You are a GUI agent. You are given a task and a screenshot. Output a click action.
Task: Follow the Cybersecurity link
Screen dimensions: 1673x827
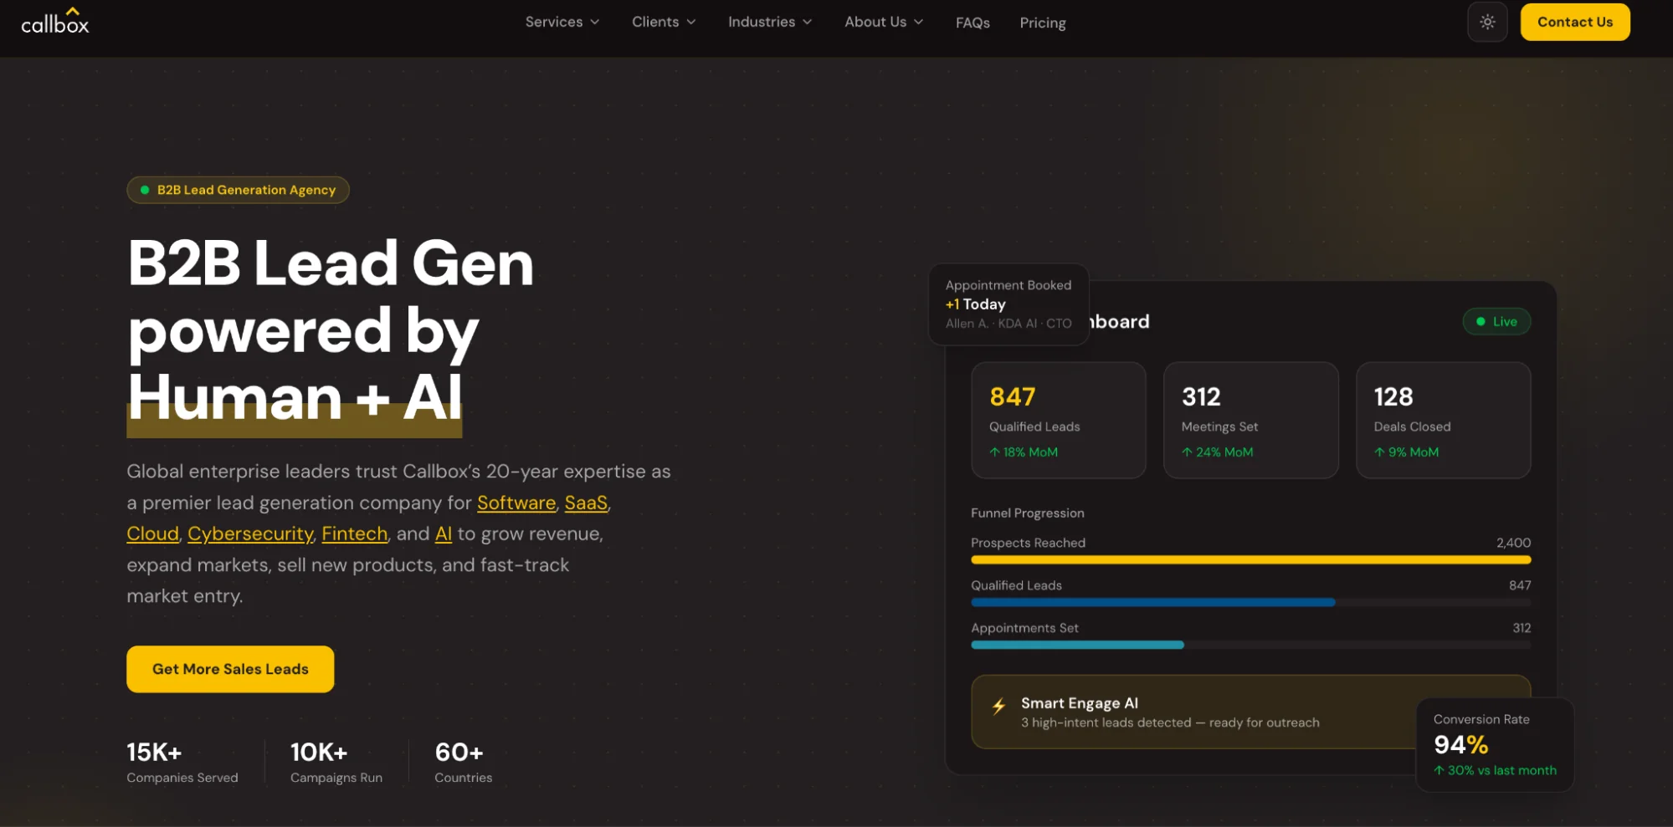[250, 533]
